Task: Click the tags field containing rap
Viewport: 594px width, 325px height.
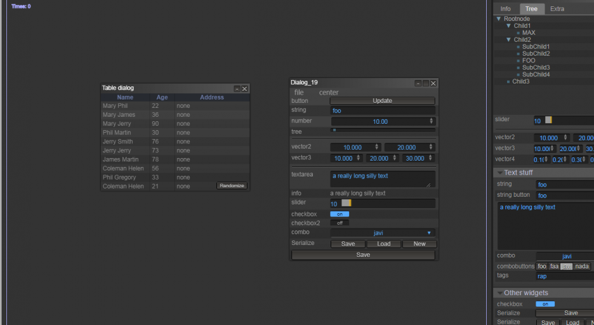Action: tap(565, 277)
